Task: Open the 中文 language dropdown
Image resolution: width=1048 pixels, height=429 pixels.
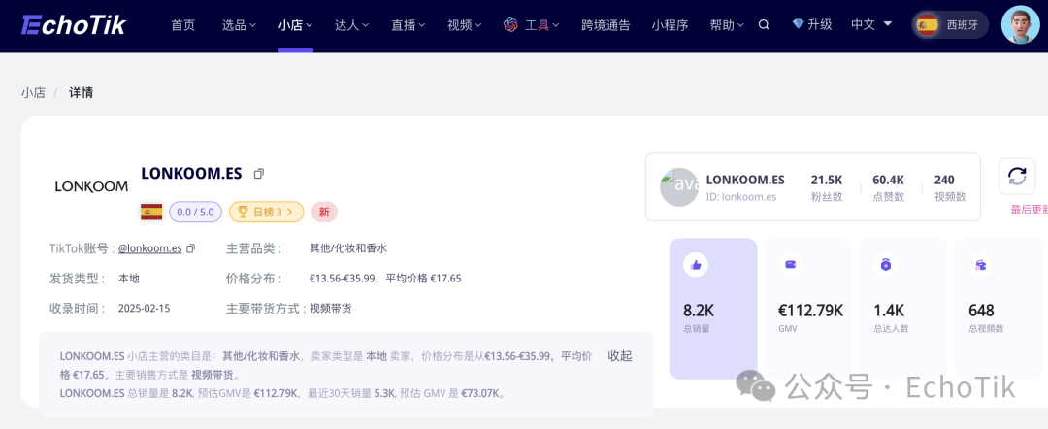Action: 871,24
